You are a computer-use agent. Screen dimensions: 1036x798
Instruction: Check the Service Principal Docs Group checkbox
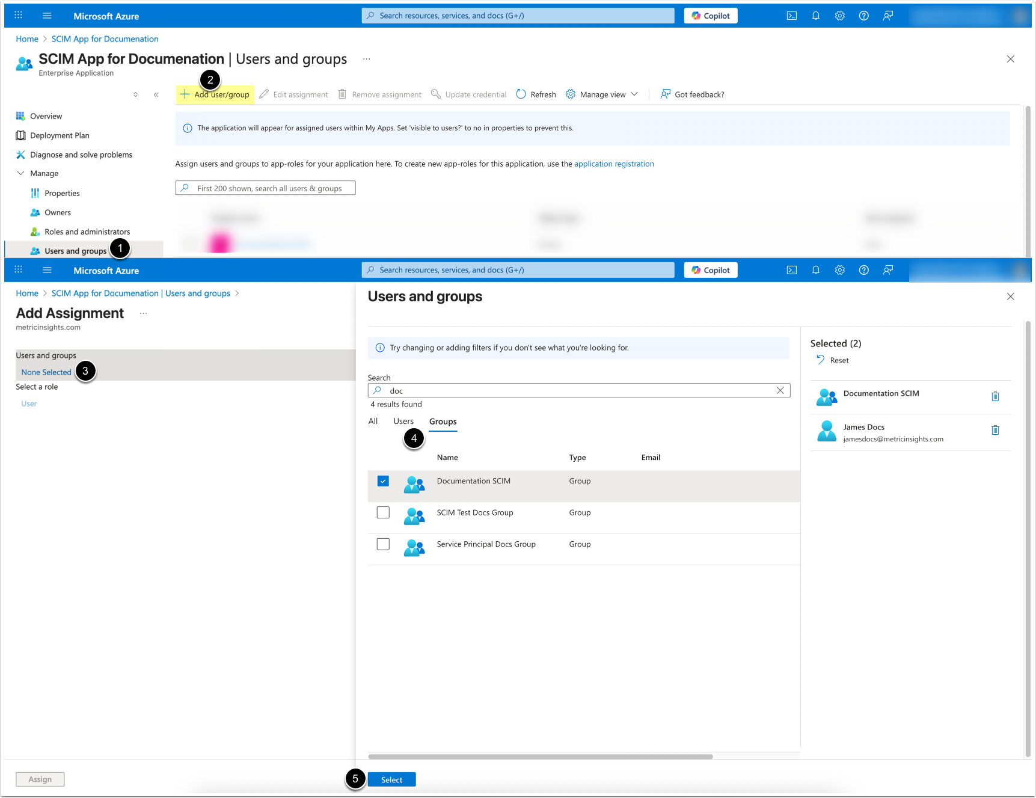(383, 544)
